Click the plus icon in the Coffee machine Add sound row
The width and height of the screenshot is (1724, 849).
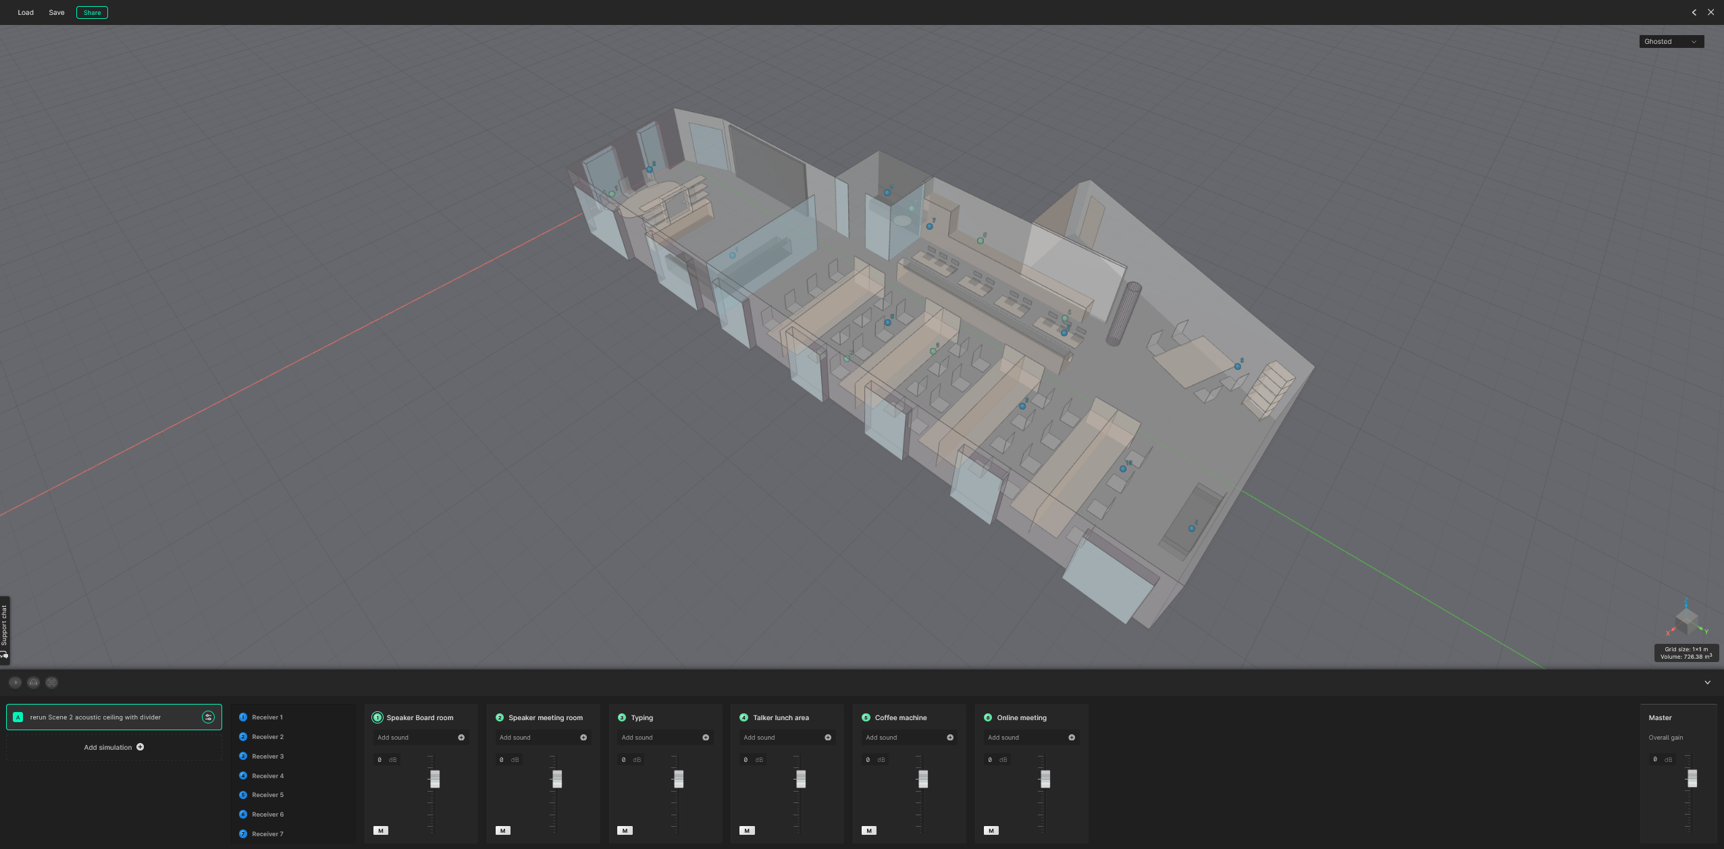click(950, 738)
